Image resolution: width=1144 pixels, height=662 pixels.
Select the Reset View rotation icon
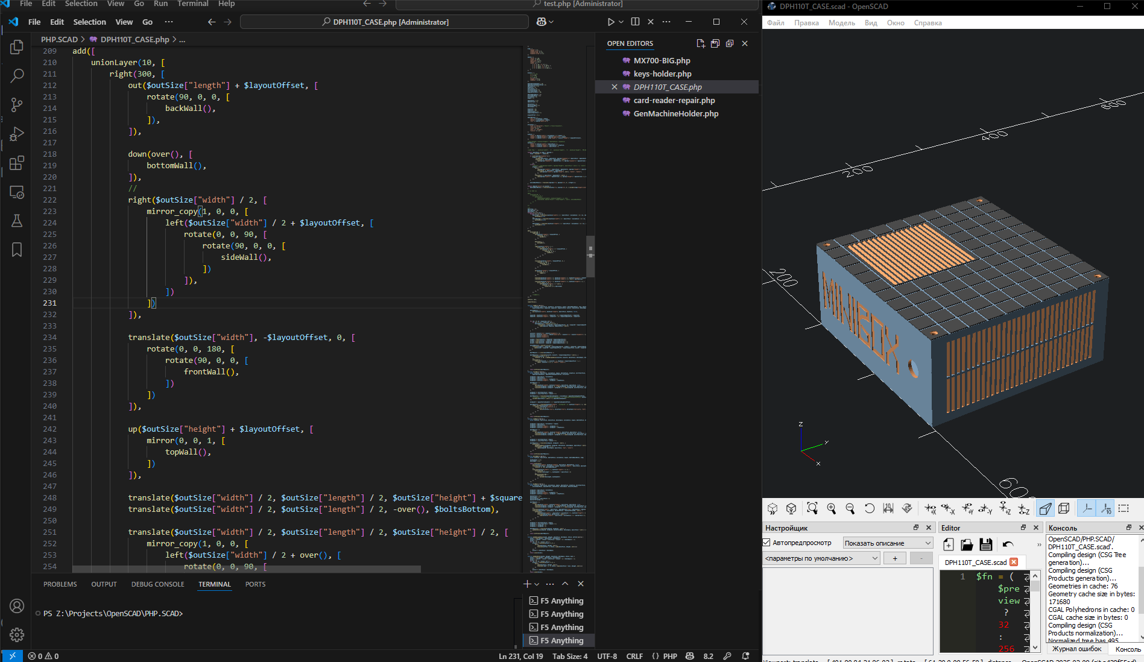pos(870,508)
